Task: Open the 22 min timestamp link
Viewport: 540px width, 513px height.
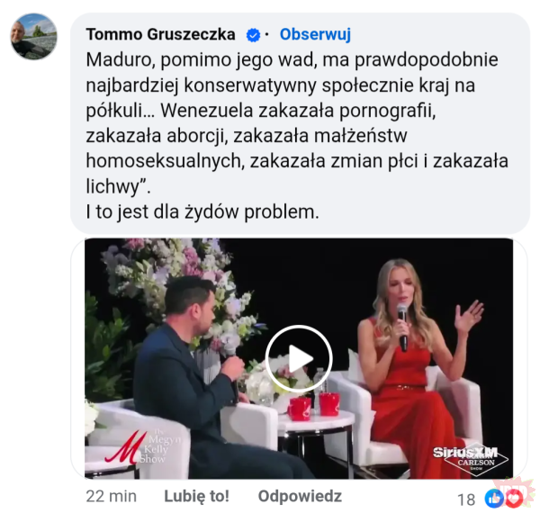Action: coord(112,497)
